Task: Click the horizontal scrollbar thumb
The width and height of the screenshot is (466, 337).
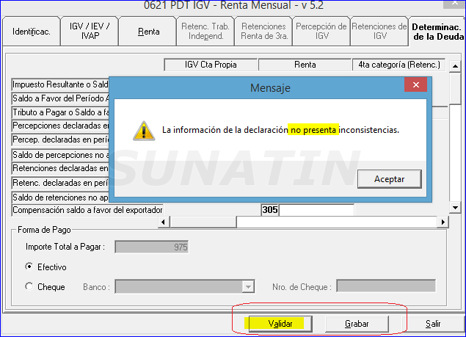Action: (203, 222)
